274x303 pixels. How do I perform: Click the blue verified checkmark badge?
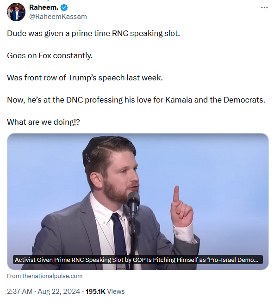point(64,7)
